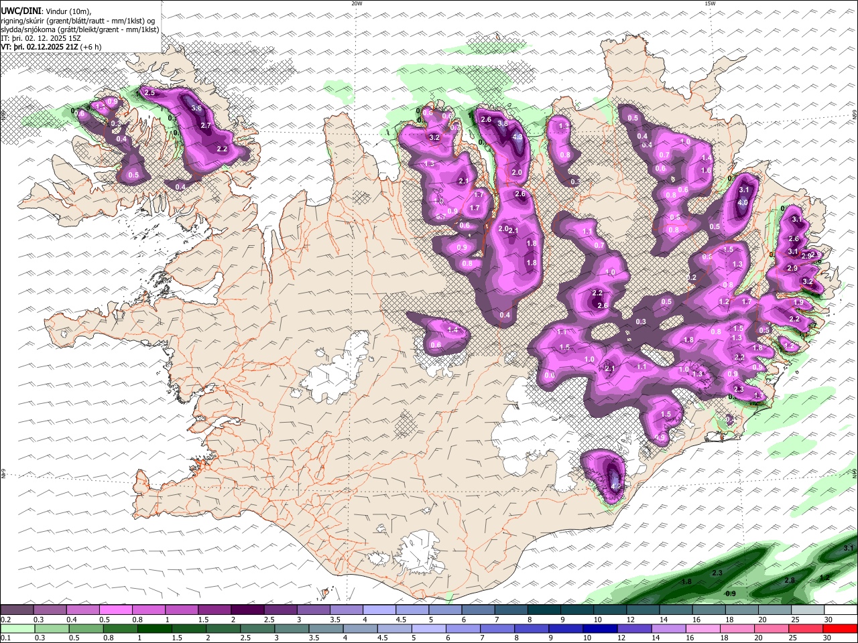Click the '2.7' snowfall value on the map

tap(206, 125)
